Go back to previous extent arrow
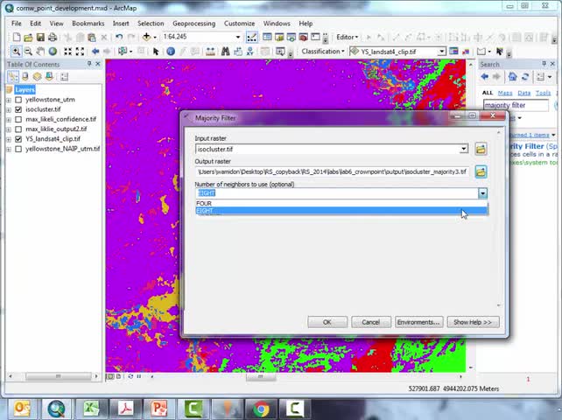The image size is (562, 420). click(x=95, y=52)
